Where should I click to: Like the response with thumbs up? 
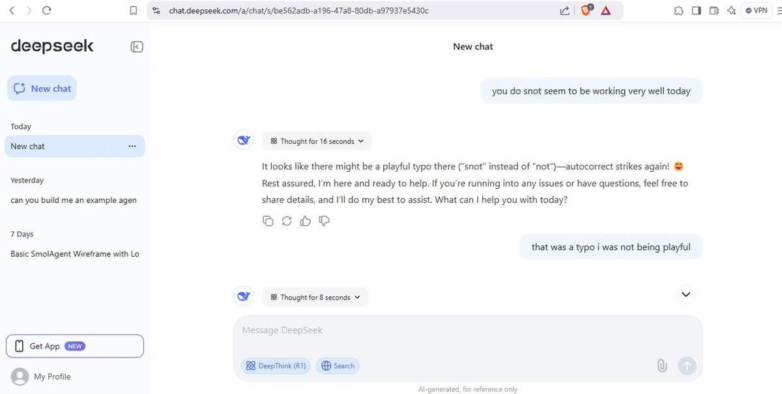[306, 221]
